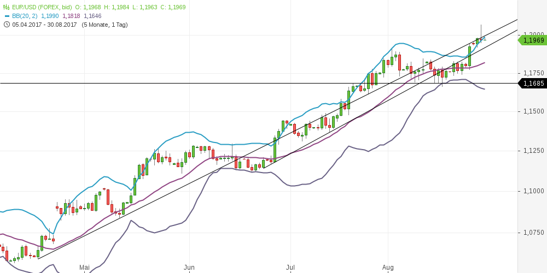Click the Jun label on the time axis

189,267
